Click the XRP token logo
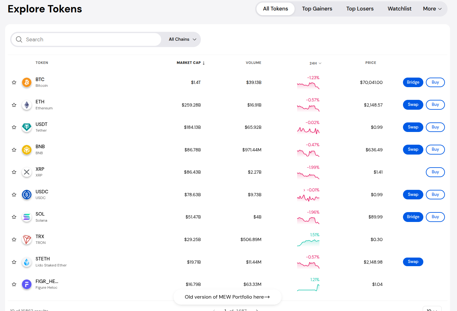Screen dimensions: 457x311 [x=27, y=172]
